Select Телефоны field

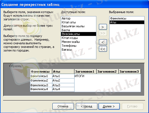point(78,46)
